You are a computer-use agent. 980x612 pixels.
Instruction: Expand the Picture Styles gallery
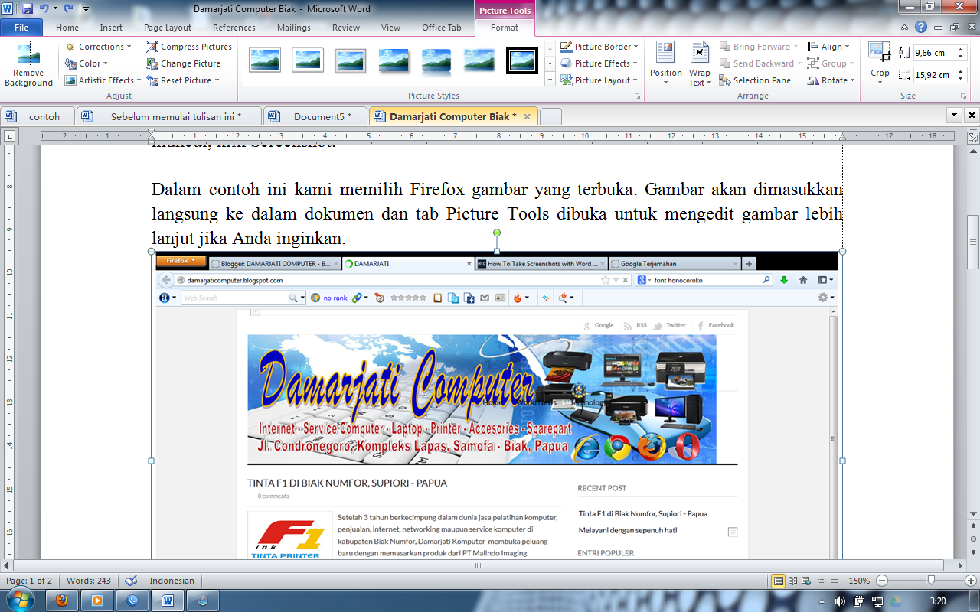[x=550, y=80]
